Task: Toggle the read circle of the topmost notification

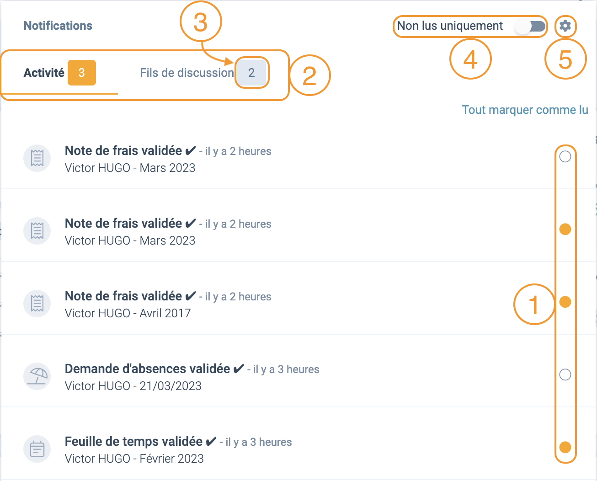Action: [x=565, y=157]
